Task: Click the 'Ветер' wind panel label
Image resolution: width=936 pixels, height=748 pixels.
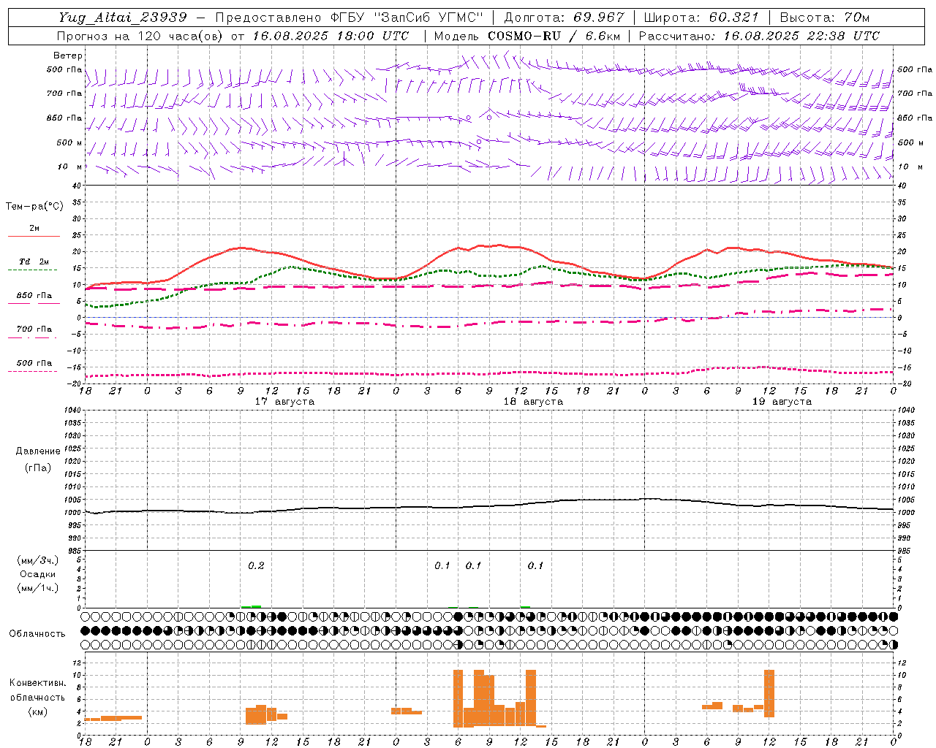Action: coord(68,56)
